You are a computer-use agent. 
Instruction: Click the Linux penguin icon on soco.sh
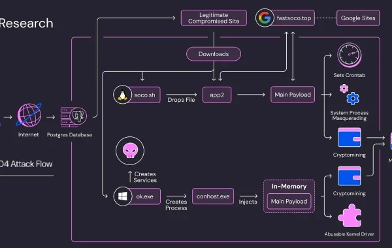click(122, 95)
